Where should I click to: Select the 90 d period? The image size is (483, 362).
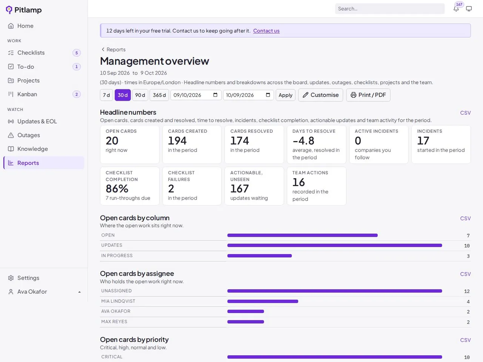tap(140, 95)
